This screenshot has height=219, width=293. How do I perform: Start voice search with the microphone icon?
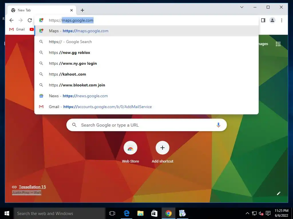(218, 125)
